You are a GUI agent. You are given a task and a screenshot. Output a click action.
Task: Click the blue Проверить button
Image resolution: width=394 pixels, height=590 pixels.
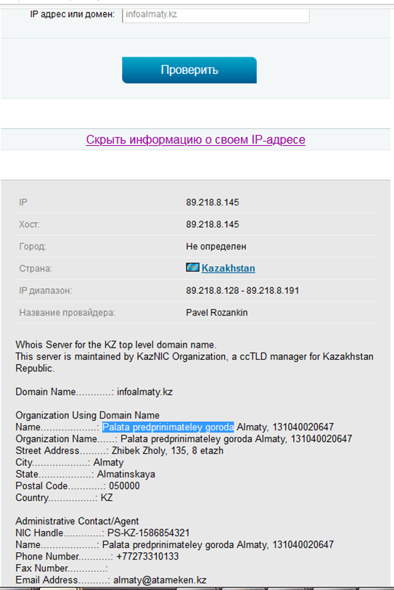189,70
